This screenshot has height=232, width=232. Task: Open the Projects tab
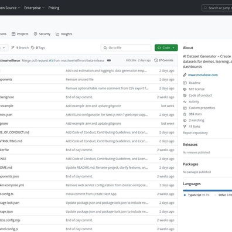tap(20, 34)
